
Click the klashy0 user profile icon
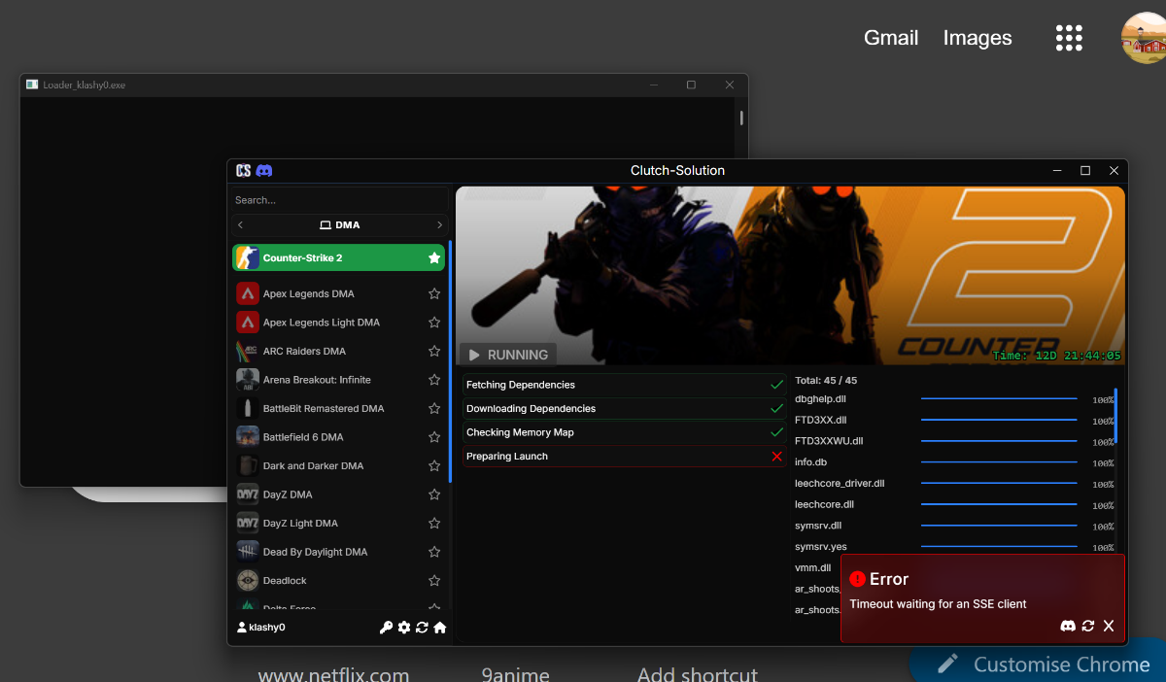[x=242, y=628]
